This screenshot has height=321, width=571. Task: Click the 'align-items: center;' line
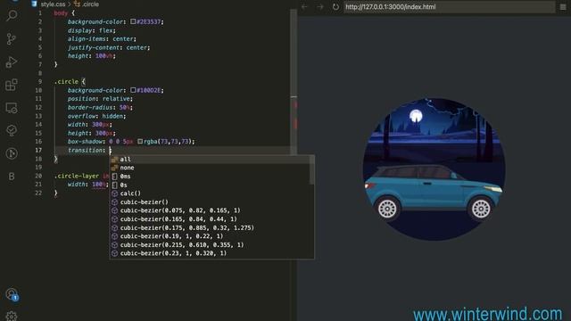pyautogui.click(x=102, y=38)
